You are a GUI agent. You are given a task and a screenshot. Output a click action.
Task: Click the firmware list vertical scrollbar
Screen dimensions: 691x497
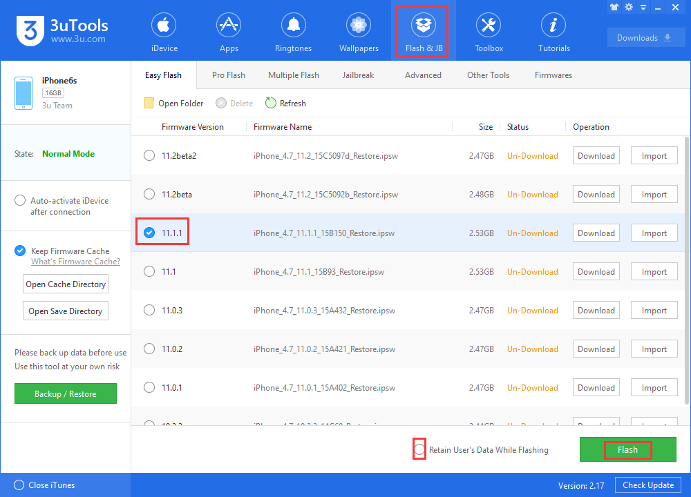687,271
